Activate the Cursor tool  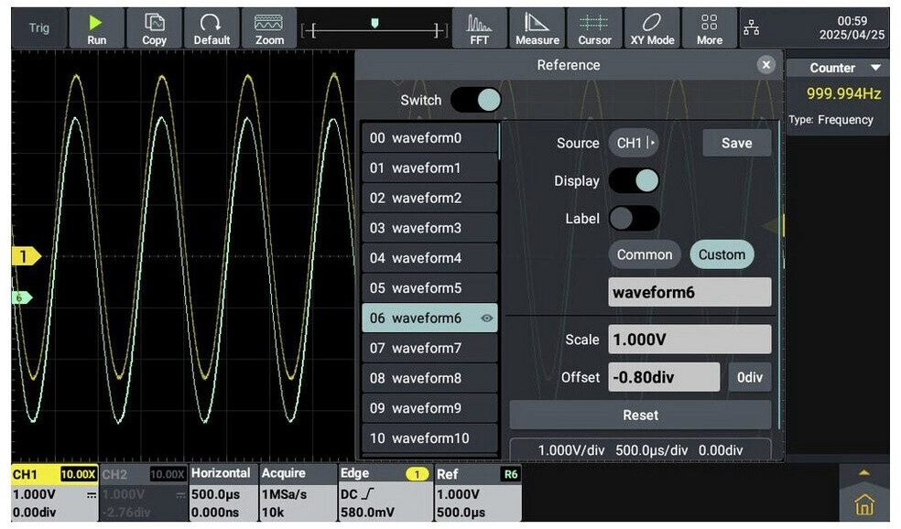click(594, 28)
